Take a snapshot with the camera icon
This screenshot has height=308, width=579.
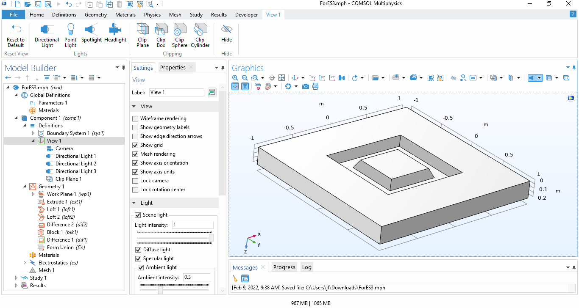pos(305,86)
